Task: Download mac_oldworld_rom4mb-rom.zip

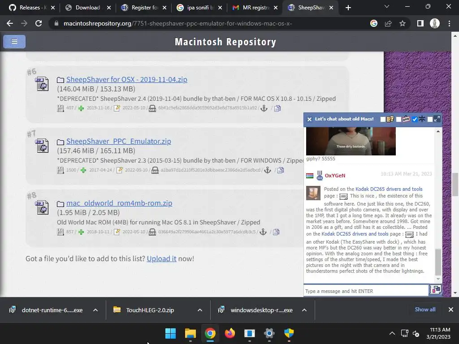Action: pyautogui.click(x=119, y=203)
